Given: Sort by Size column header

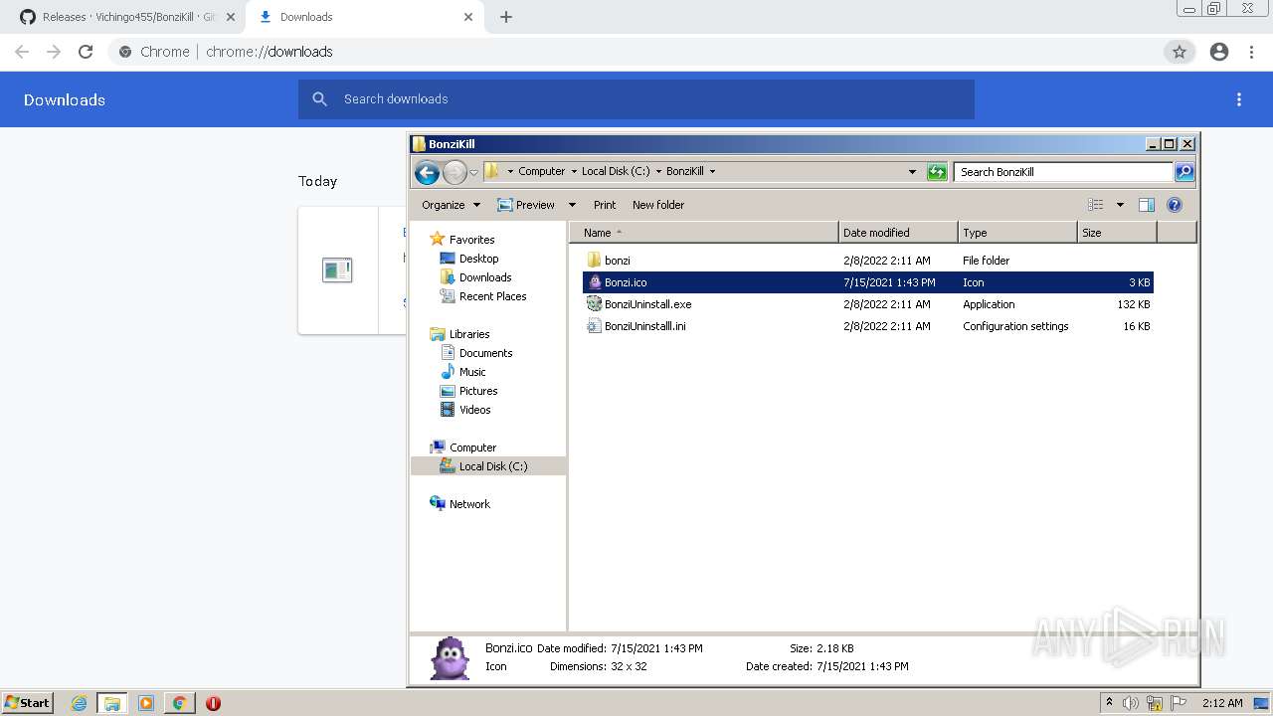Looking at the screenshot, I should pos(1117,233).
